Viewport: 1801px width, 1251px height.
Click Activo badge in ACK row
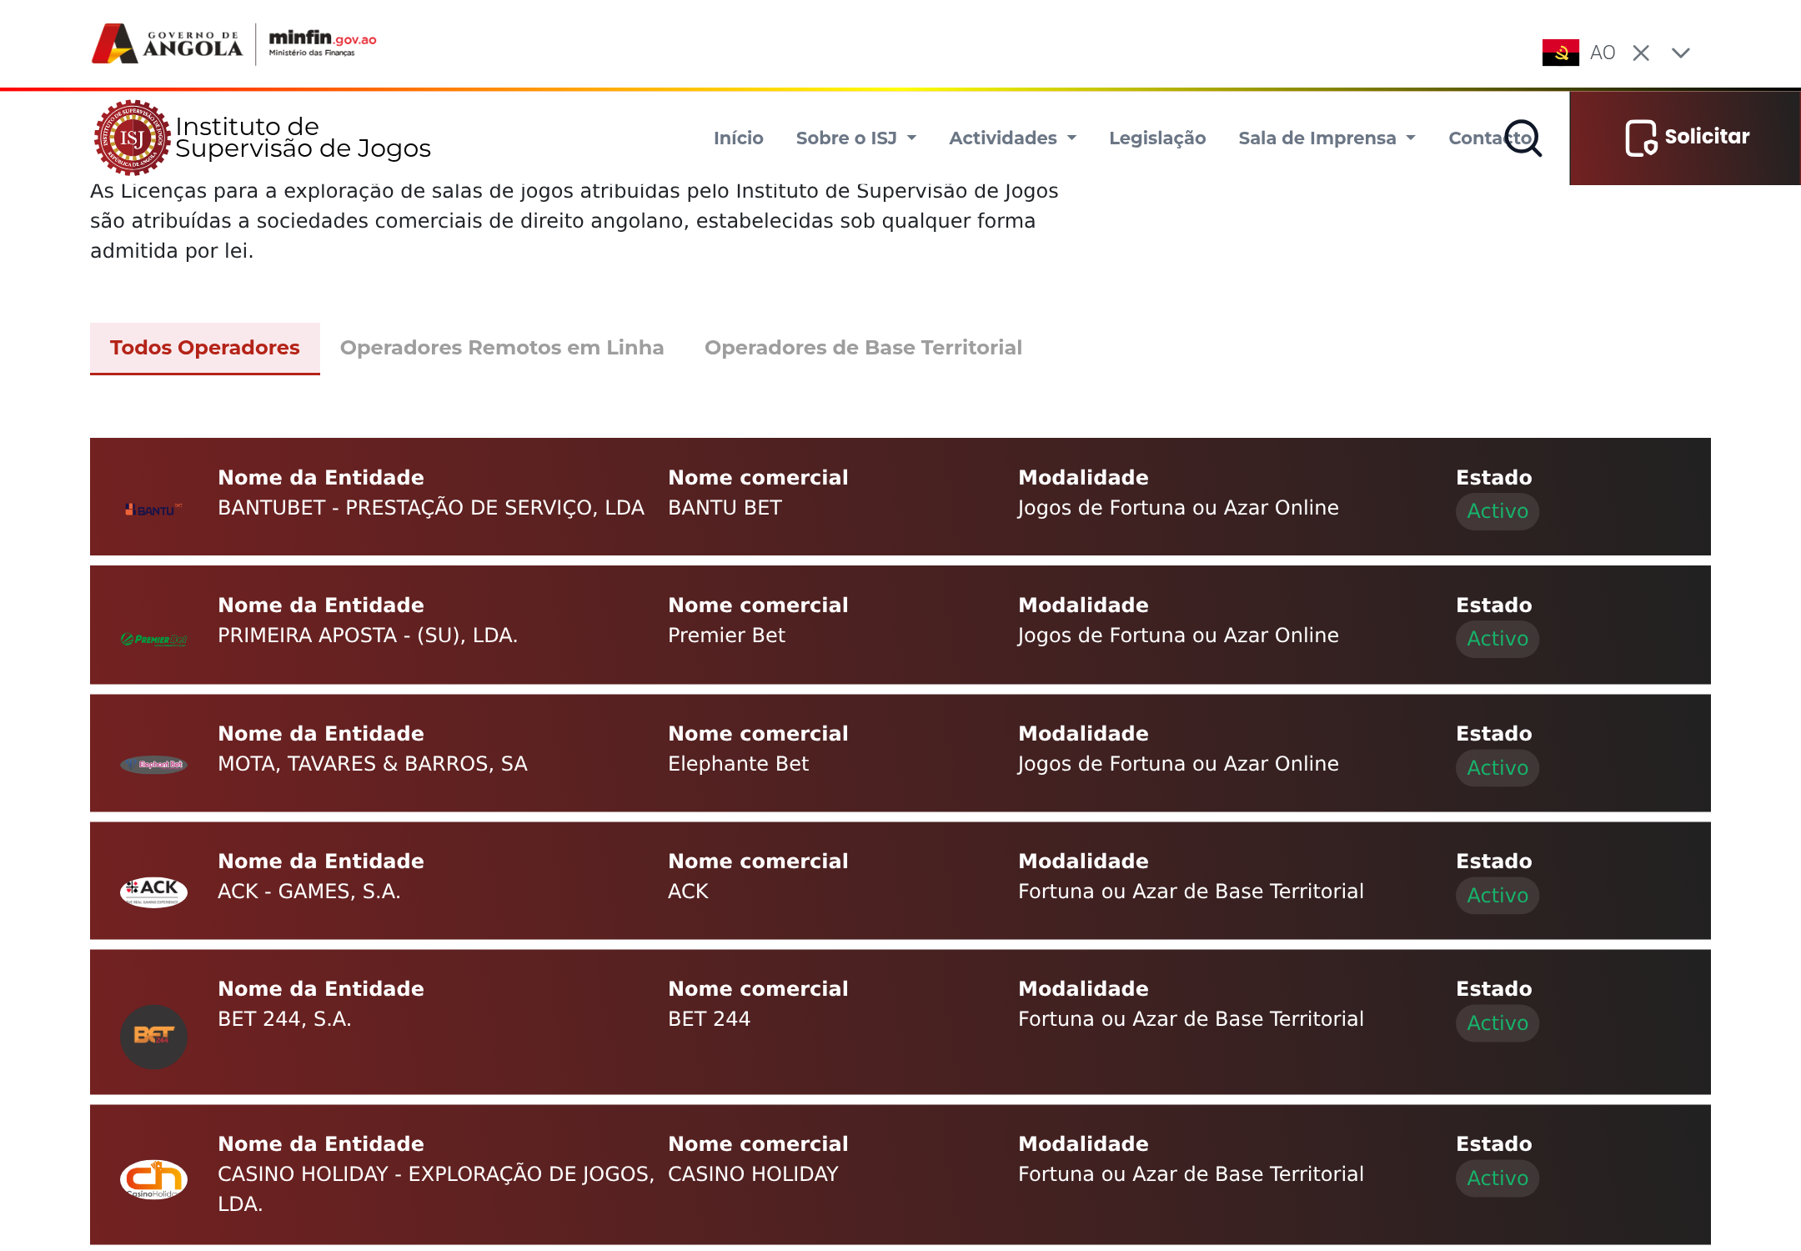tap(1497, 896)
